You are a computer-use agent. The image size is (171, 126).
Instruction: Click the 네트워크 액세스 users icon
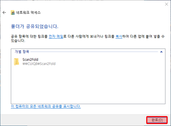coord(13,13)
